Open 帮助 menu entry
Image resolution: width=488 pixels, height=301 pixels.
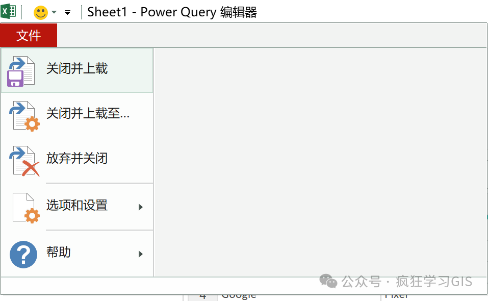77,254
